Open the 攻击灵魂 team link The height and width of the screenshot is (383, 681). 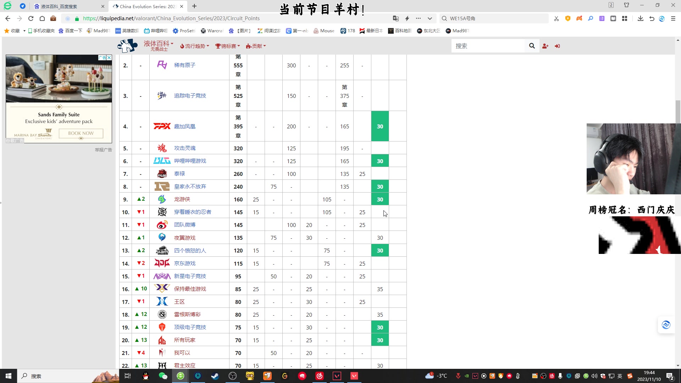pos(185,148)
